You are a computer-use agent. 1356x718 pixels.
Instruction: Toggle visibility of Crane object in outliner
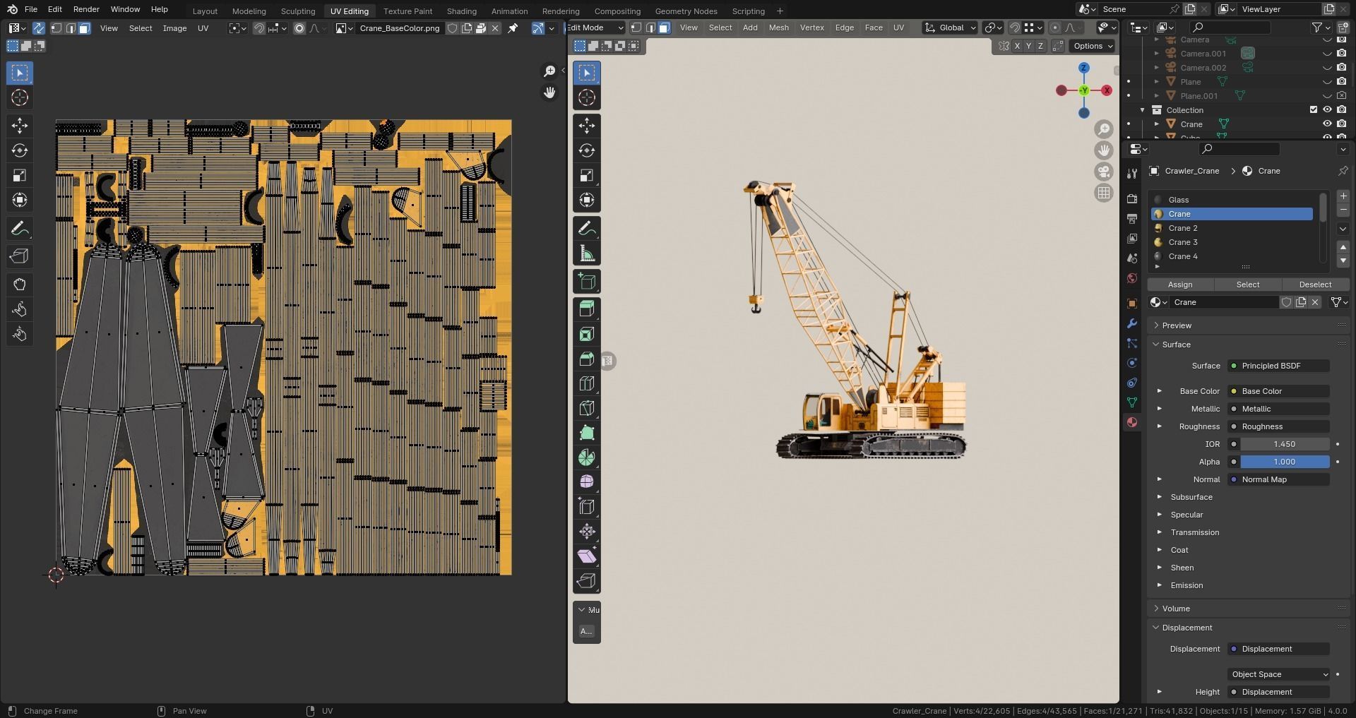tap(1327, 124)
